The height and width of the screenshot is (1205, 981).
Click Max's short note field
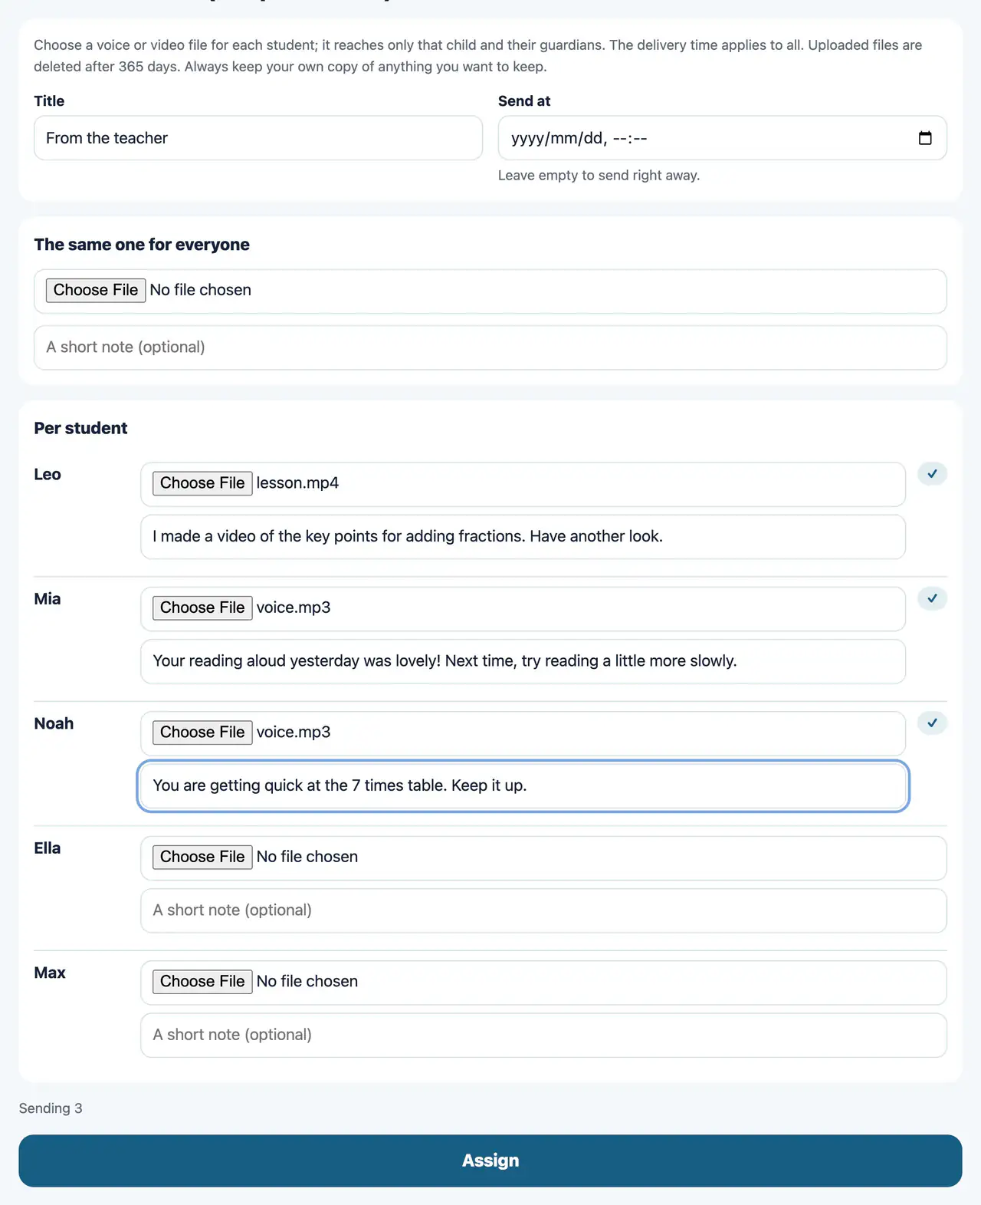coord(543,1035)
